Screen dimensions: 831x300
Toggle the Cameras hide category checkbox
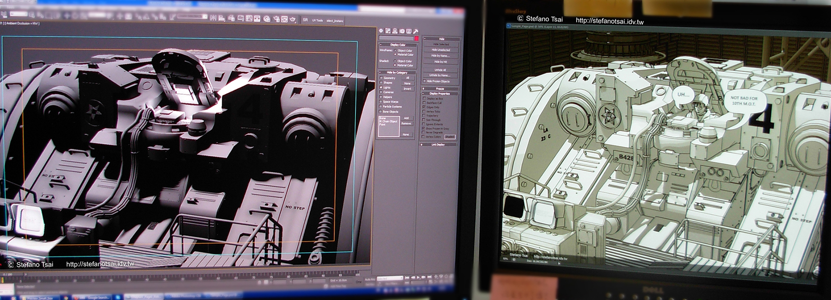click(x=381, y=92)
